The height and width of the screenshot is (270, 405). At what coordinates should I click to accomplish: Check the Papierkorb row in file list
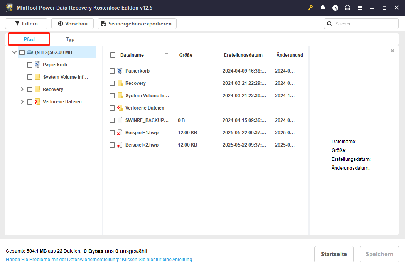112,71
